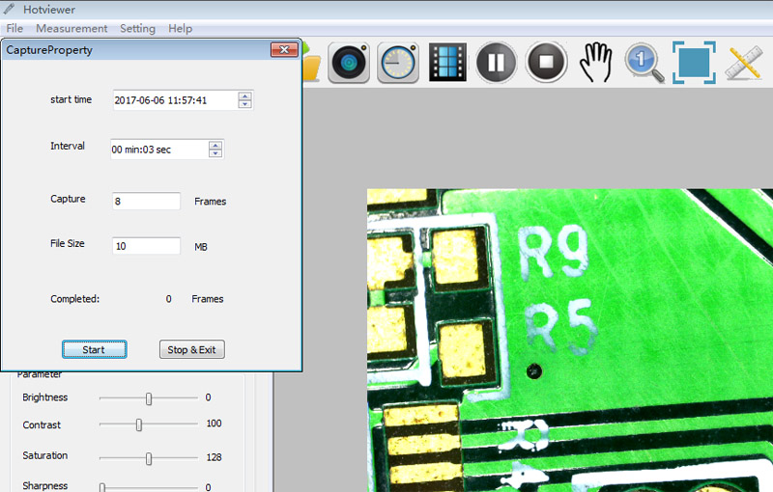Select the hand pan tool
773x492 pixels.
pos(596,64)
